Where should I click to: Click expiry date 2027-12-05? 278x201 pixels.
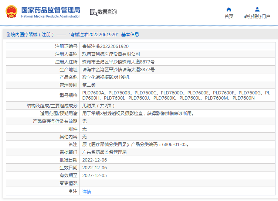(95, 176)
